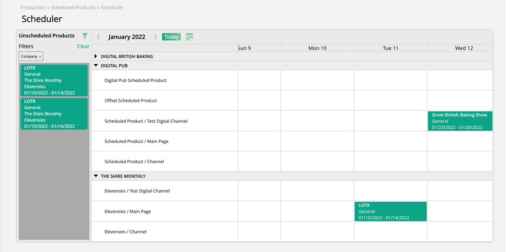
Task: Click the Today button
Action: 171,37
